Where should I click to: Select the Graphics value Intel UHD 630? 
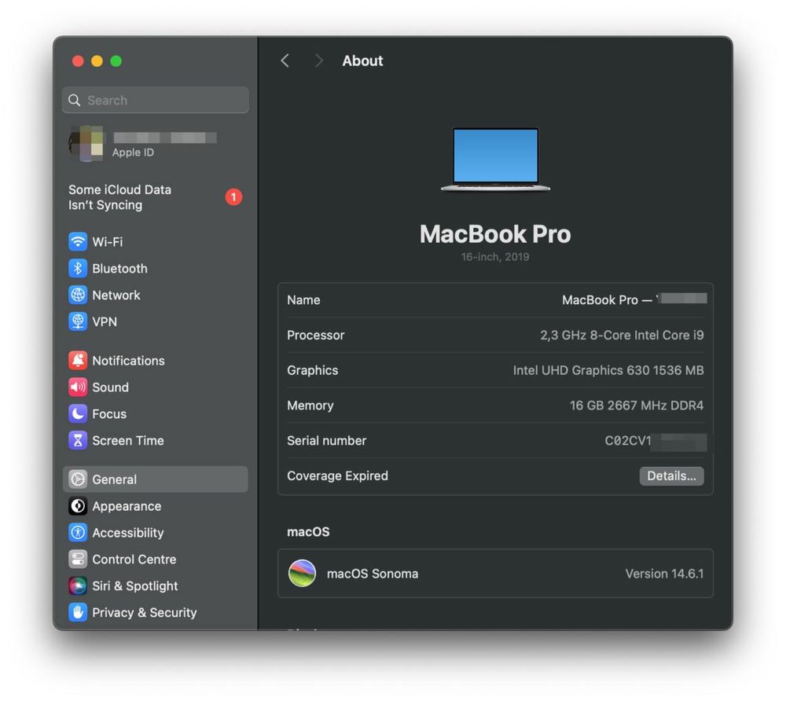[x=608, y=370]
